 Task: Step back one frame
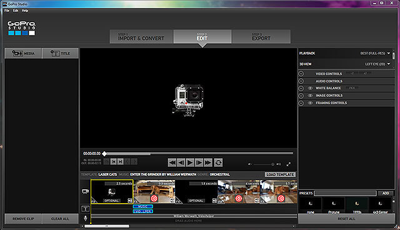[x=181, y=162]
